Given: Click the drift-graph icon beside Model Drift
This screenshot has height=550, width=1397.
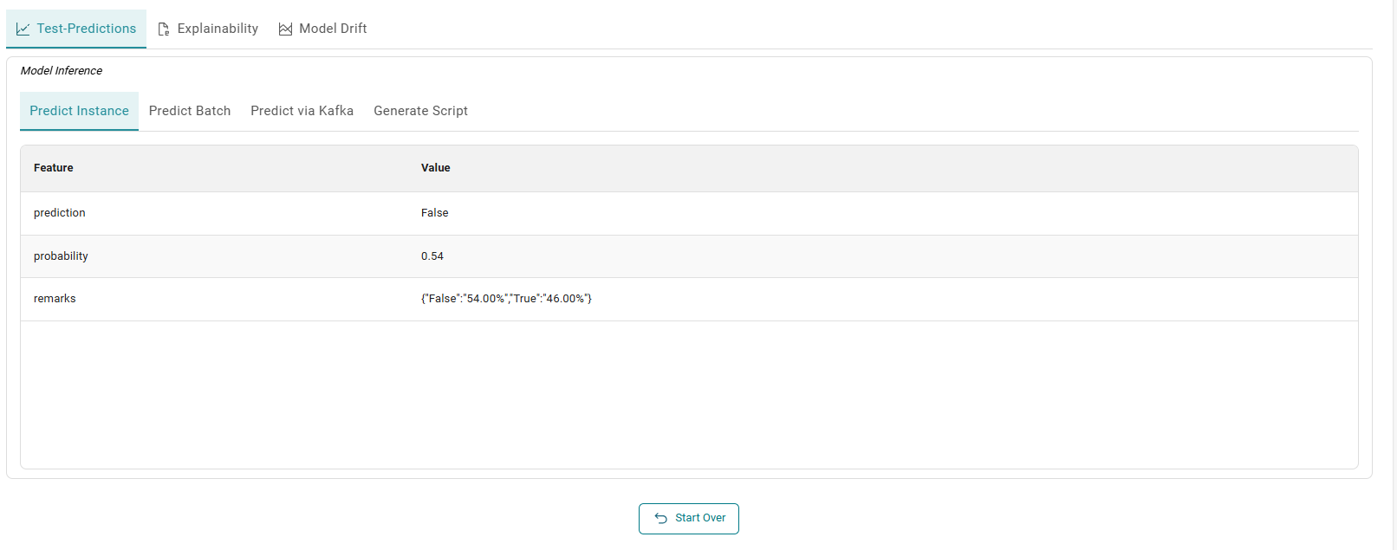Looking at the screenshot, I should pyautogui.click(x=286, y=28).
